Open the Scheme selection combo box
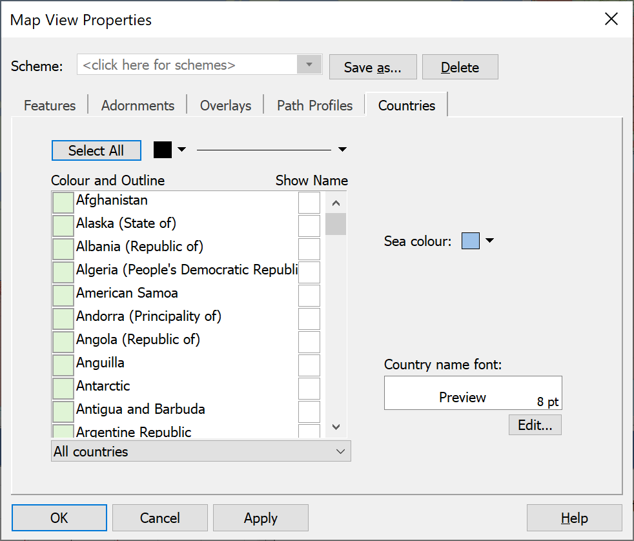 199,65
